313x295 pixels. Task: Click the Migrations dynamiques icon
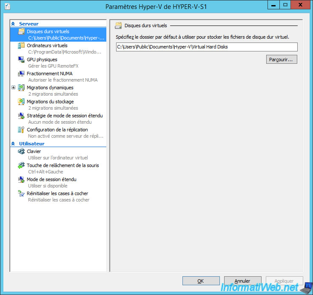[x=21, y=88]
